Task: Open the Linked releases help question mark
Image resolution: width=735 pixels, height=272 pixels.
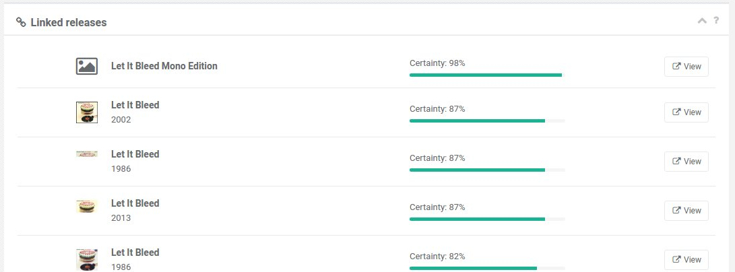Action: point(715,20)
